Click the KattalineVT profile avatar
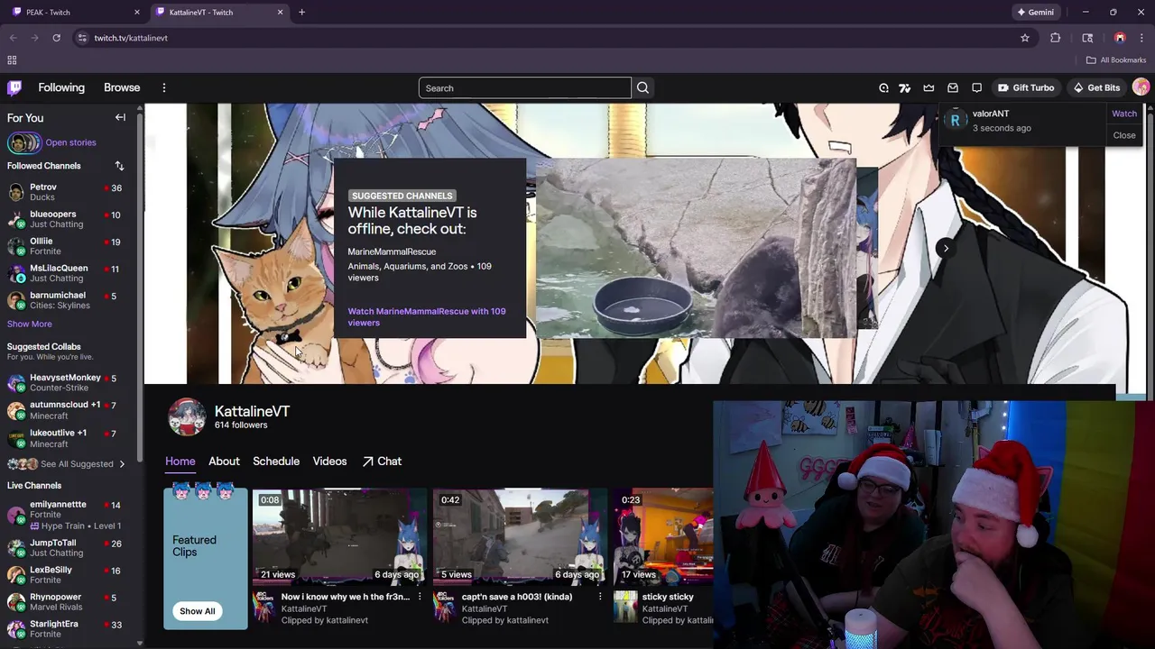Image resolution: width=1155 pixels, height=649 pixels. (x=187, y=417)
